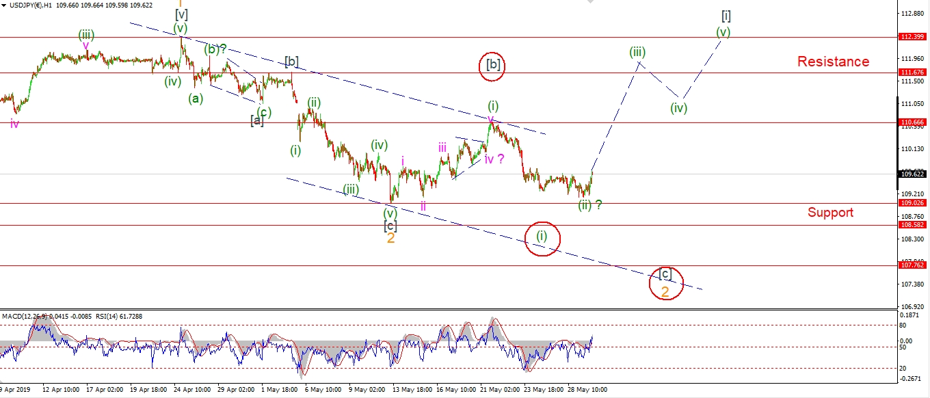Click the 108.760 price axis value
930x398 pixels.
coord(914,216)
